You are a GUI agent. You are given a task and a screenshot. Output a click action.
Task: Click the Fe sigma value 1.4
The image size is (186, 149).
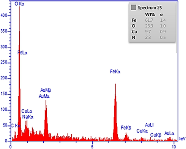point(163,20)
